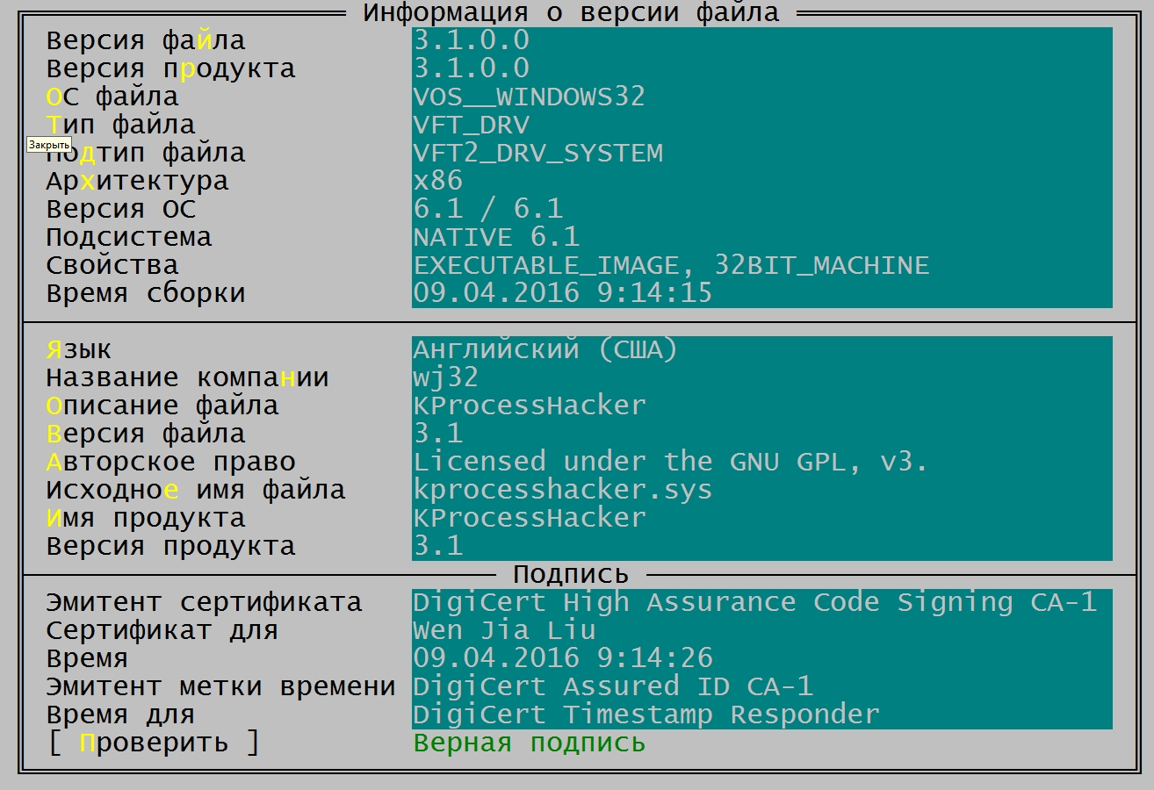This screenshot has width=1154, height=790.
Task: Click the Имя продукта label
Action: click(x=146, y=519)
